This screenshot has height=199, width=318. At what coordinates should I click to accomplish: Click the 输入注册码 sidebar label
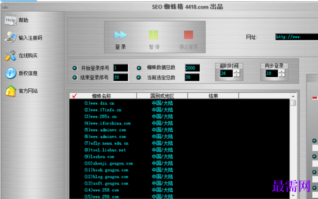(x=30, y=38)
